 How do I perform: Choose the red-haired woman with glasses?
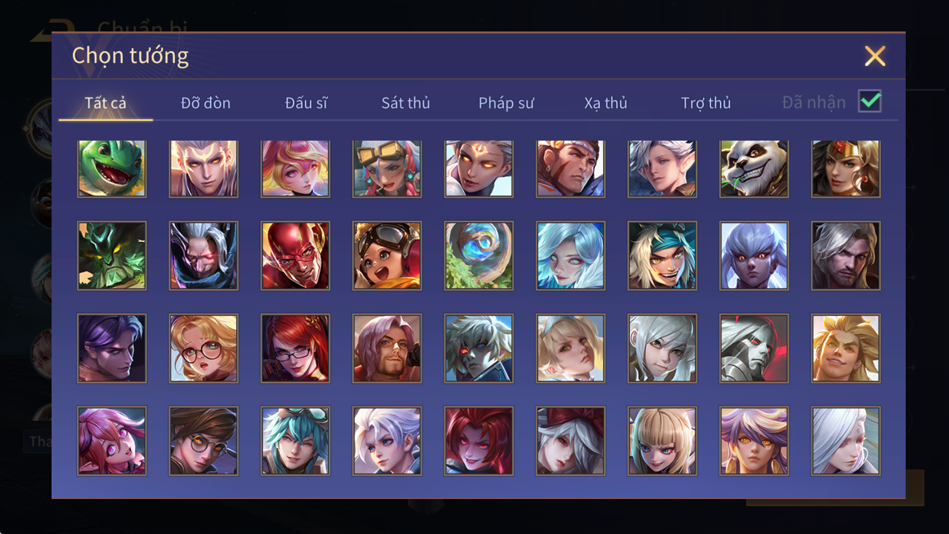click(295, 348)
